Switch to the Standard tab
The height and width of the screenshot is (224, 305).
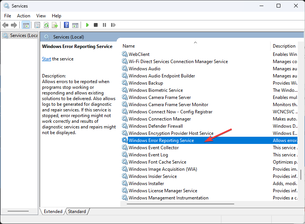point(77,212)
